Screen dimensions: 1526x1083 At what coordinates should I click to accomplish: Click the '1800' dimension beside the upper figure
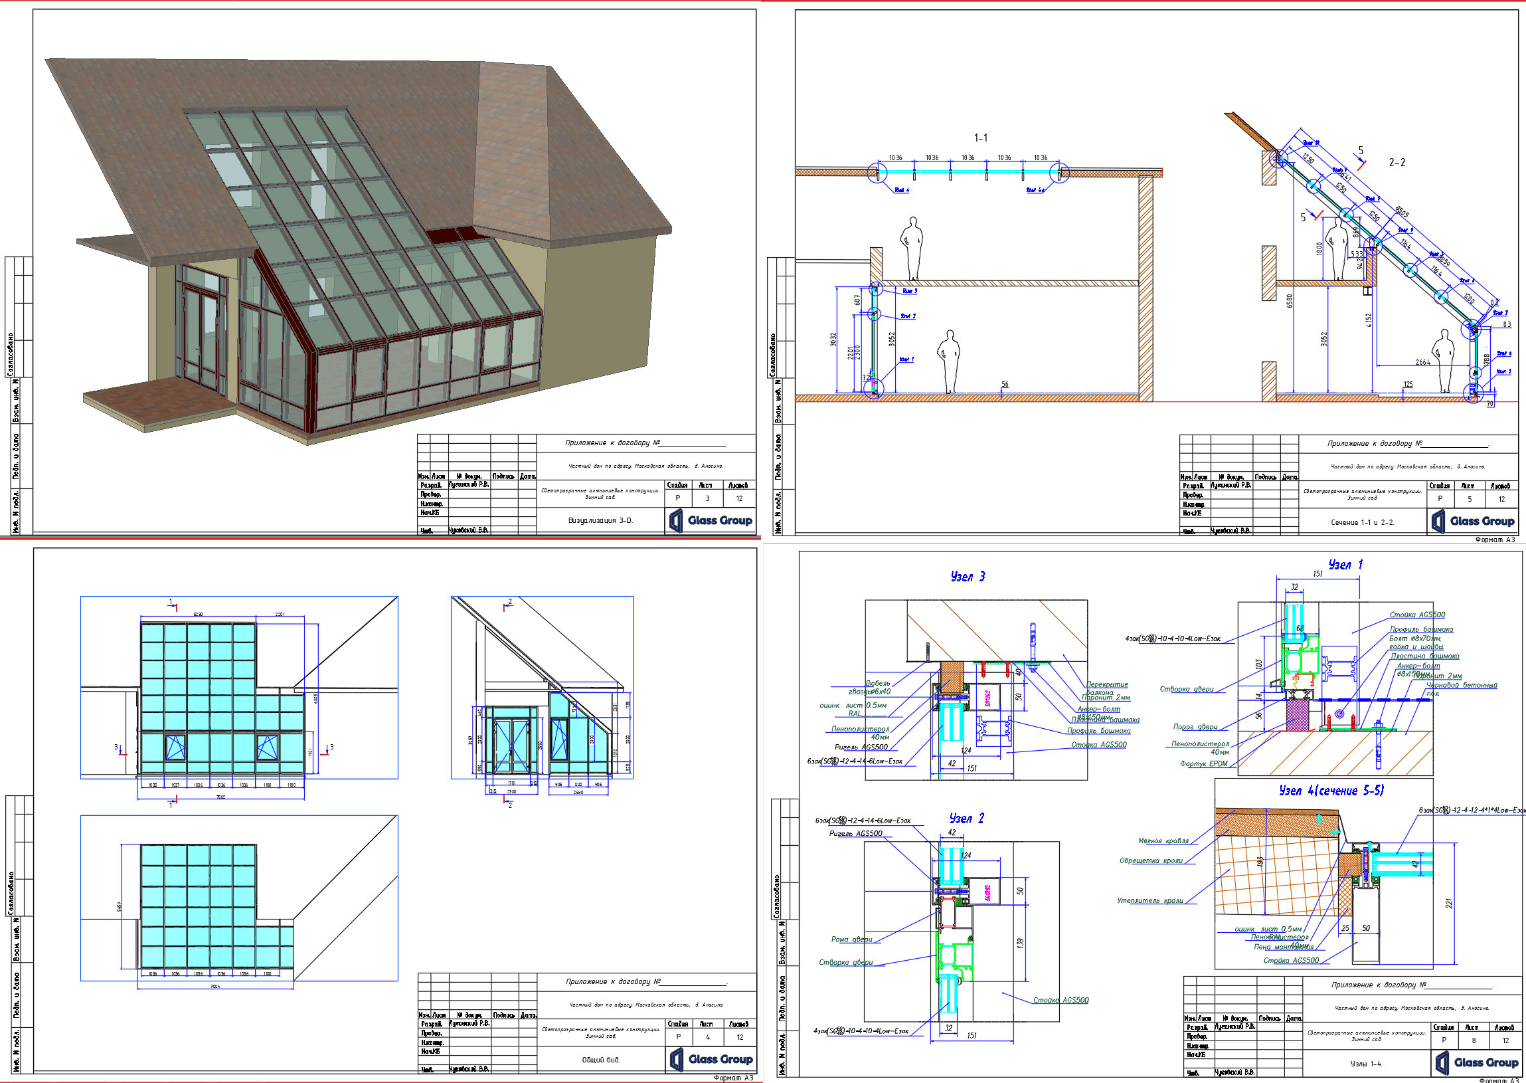1319,248
